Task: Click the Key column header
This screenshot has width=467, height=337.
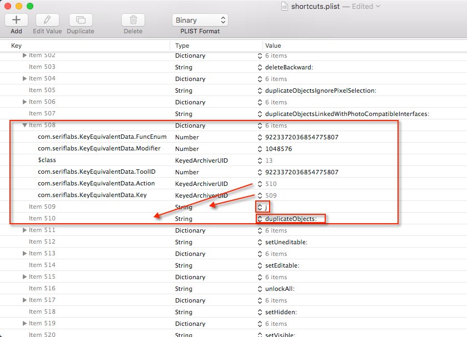Action: (17, 46)
